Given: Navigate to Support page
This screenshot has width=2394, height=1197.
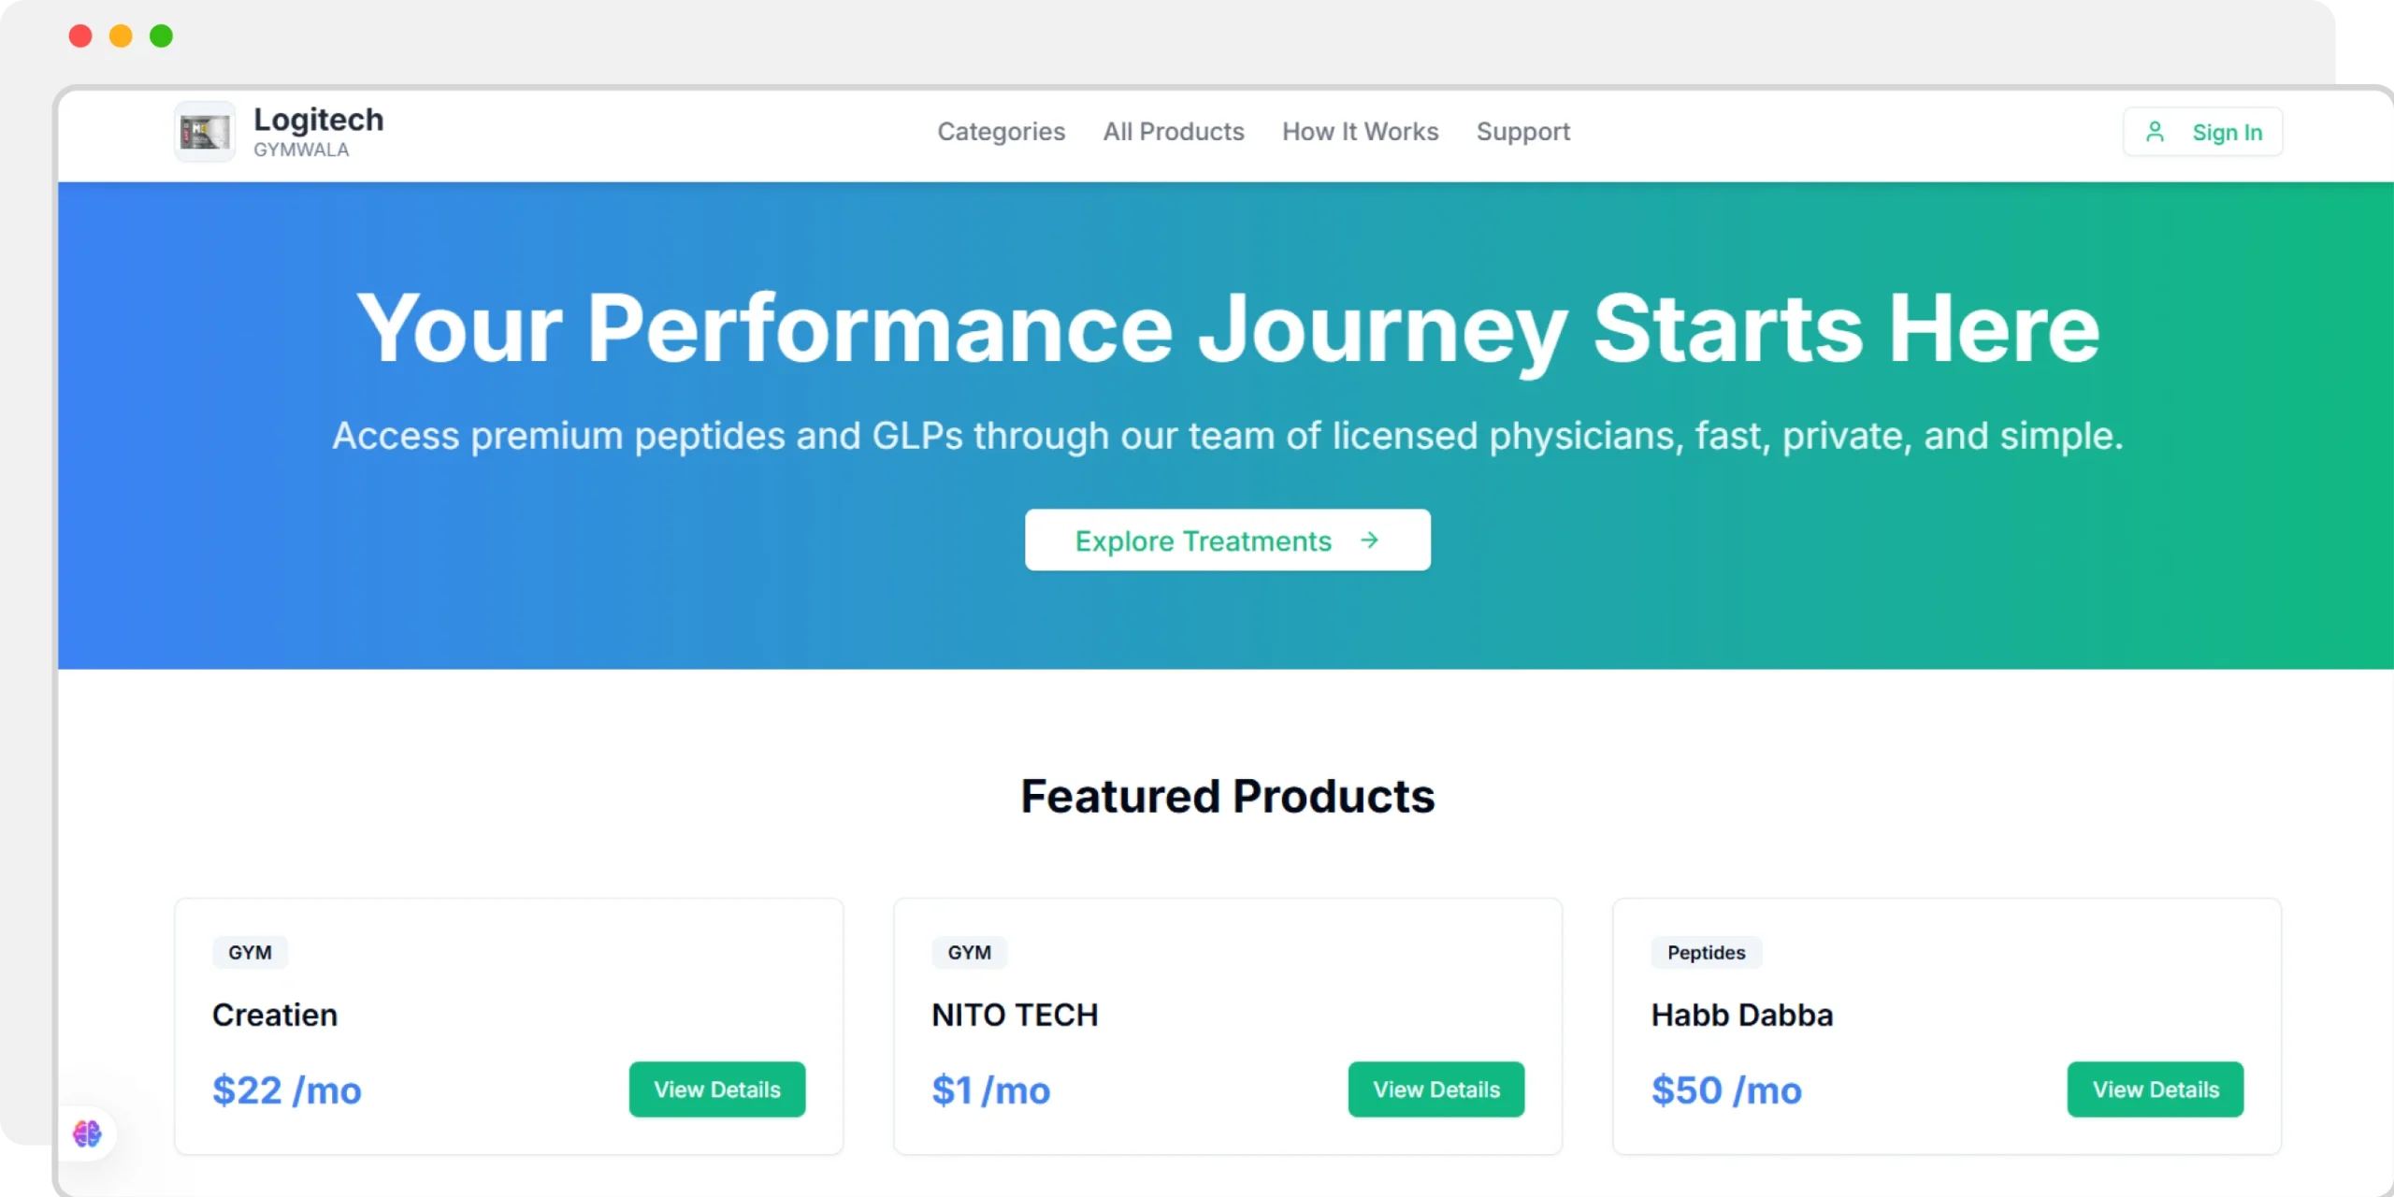Looking at the screenshot, I should [x=1522, y=132].
